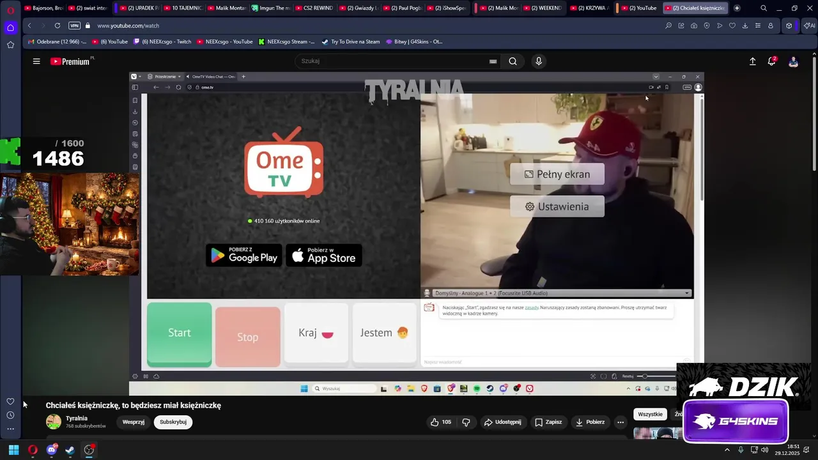Open Przestrzenie workspaces dropdown in recorded browser
Viewport: 818px width, 460px height.
coord(165,77)
